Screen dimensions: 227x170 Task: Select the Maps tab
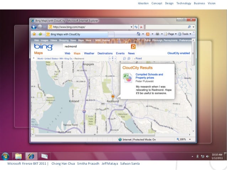tap(77, 53)
